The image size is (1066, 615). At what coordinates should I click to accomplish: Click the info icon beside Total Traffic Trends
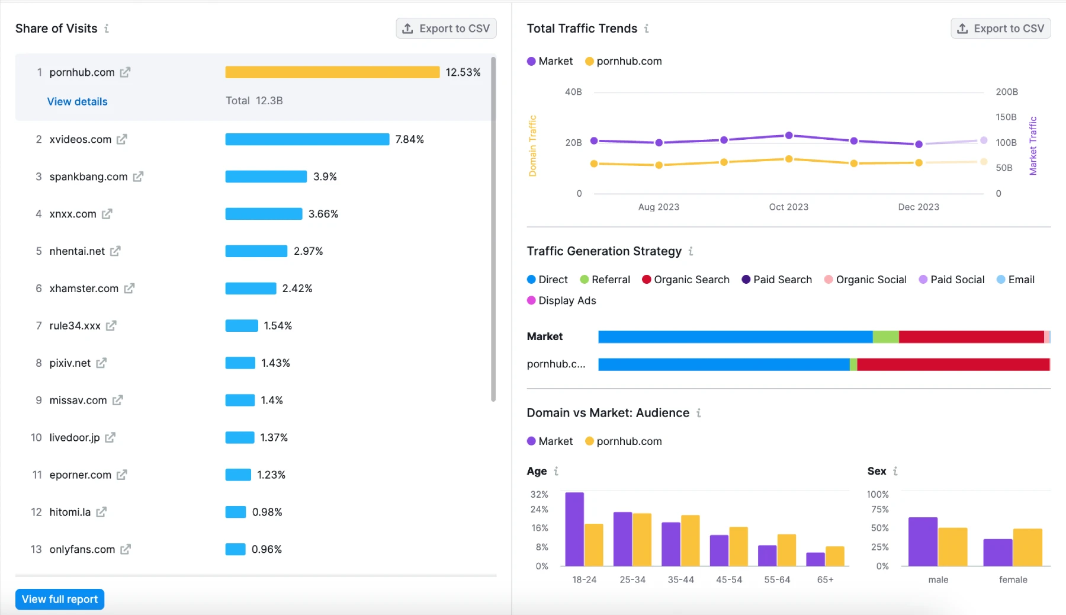click(x=647, y=28)
